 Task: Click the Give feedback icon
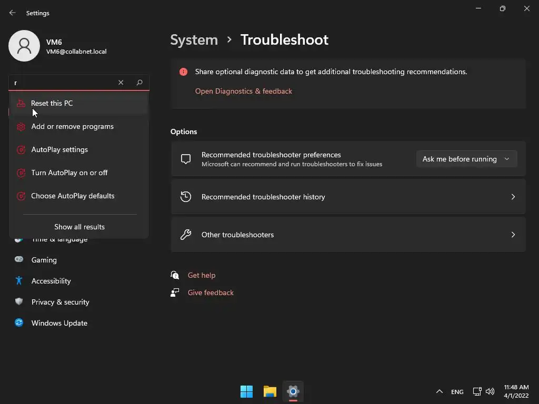pos(175,292)
